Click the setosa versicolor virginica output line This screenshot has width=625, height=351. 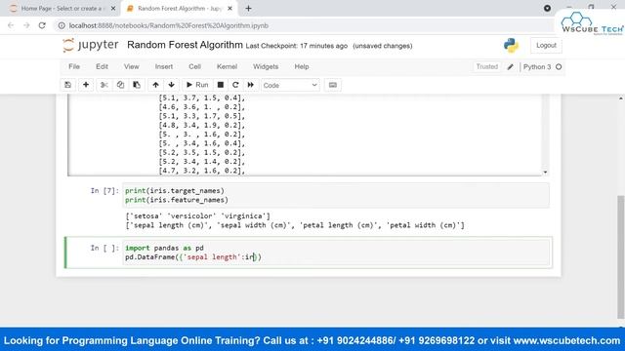(x=197, y=216)
